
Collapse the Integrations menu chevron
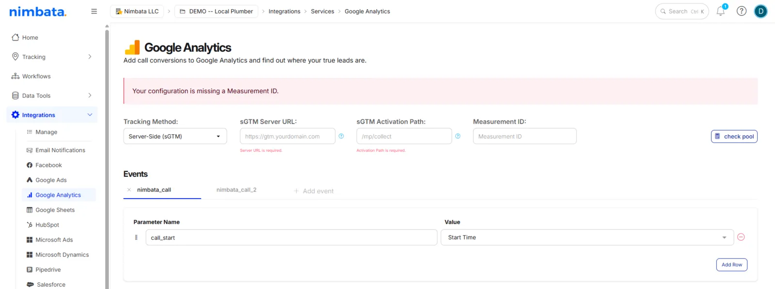click(x=90, y=115)
